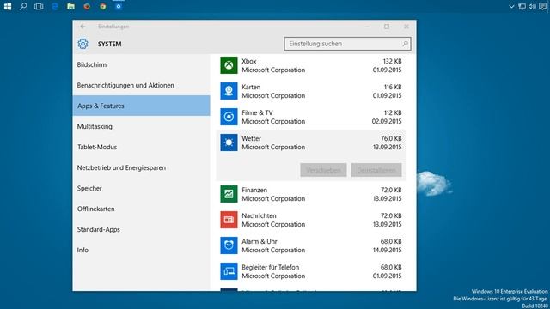The image size is (550, 309).
Task: Open the Speicher settings page
Action: coord(141,188)
